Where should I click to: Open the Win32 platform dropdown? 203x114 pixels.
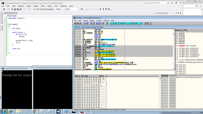click(x=72, y=9)
